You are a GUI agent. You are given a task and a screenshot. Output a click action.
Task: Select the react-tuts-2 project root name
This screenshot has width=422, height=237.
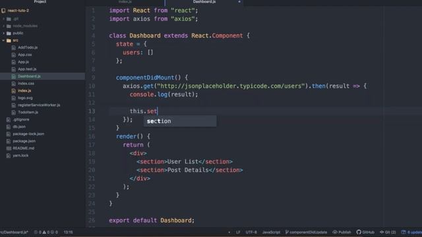(x=18, y=11)
